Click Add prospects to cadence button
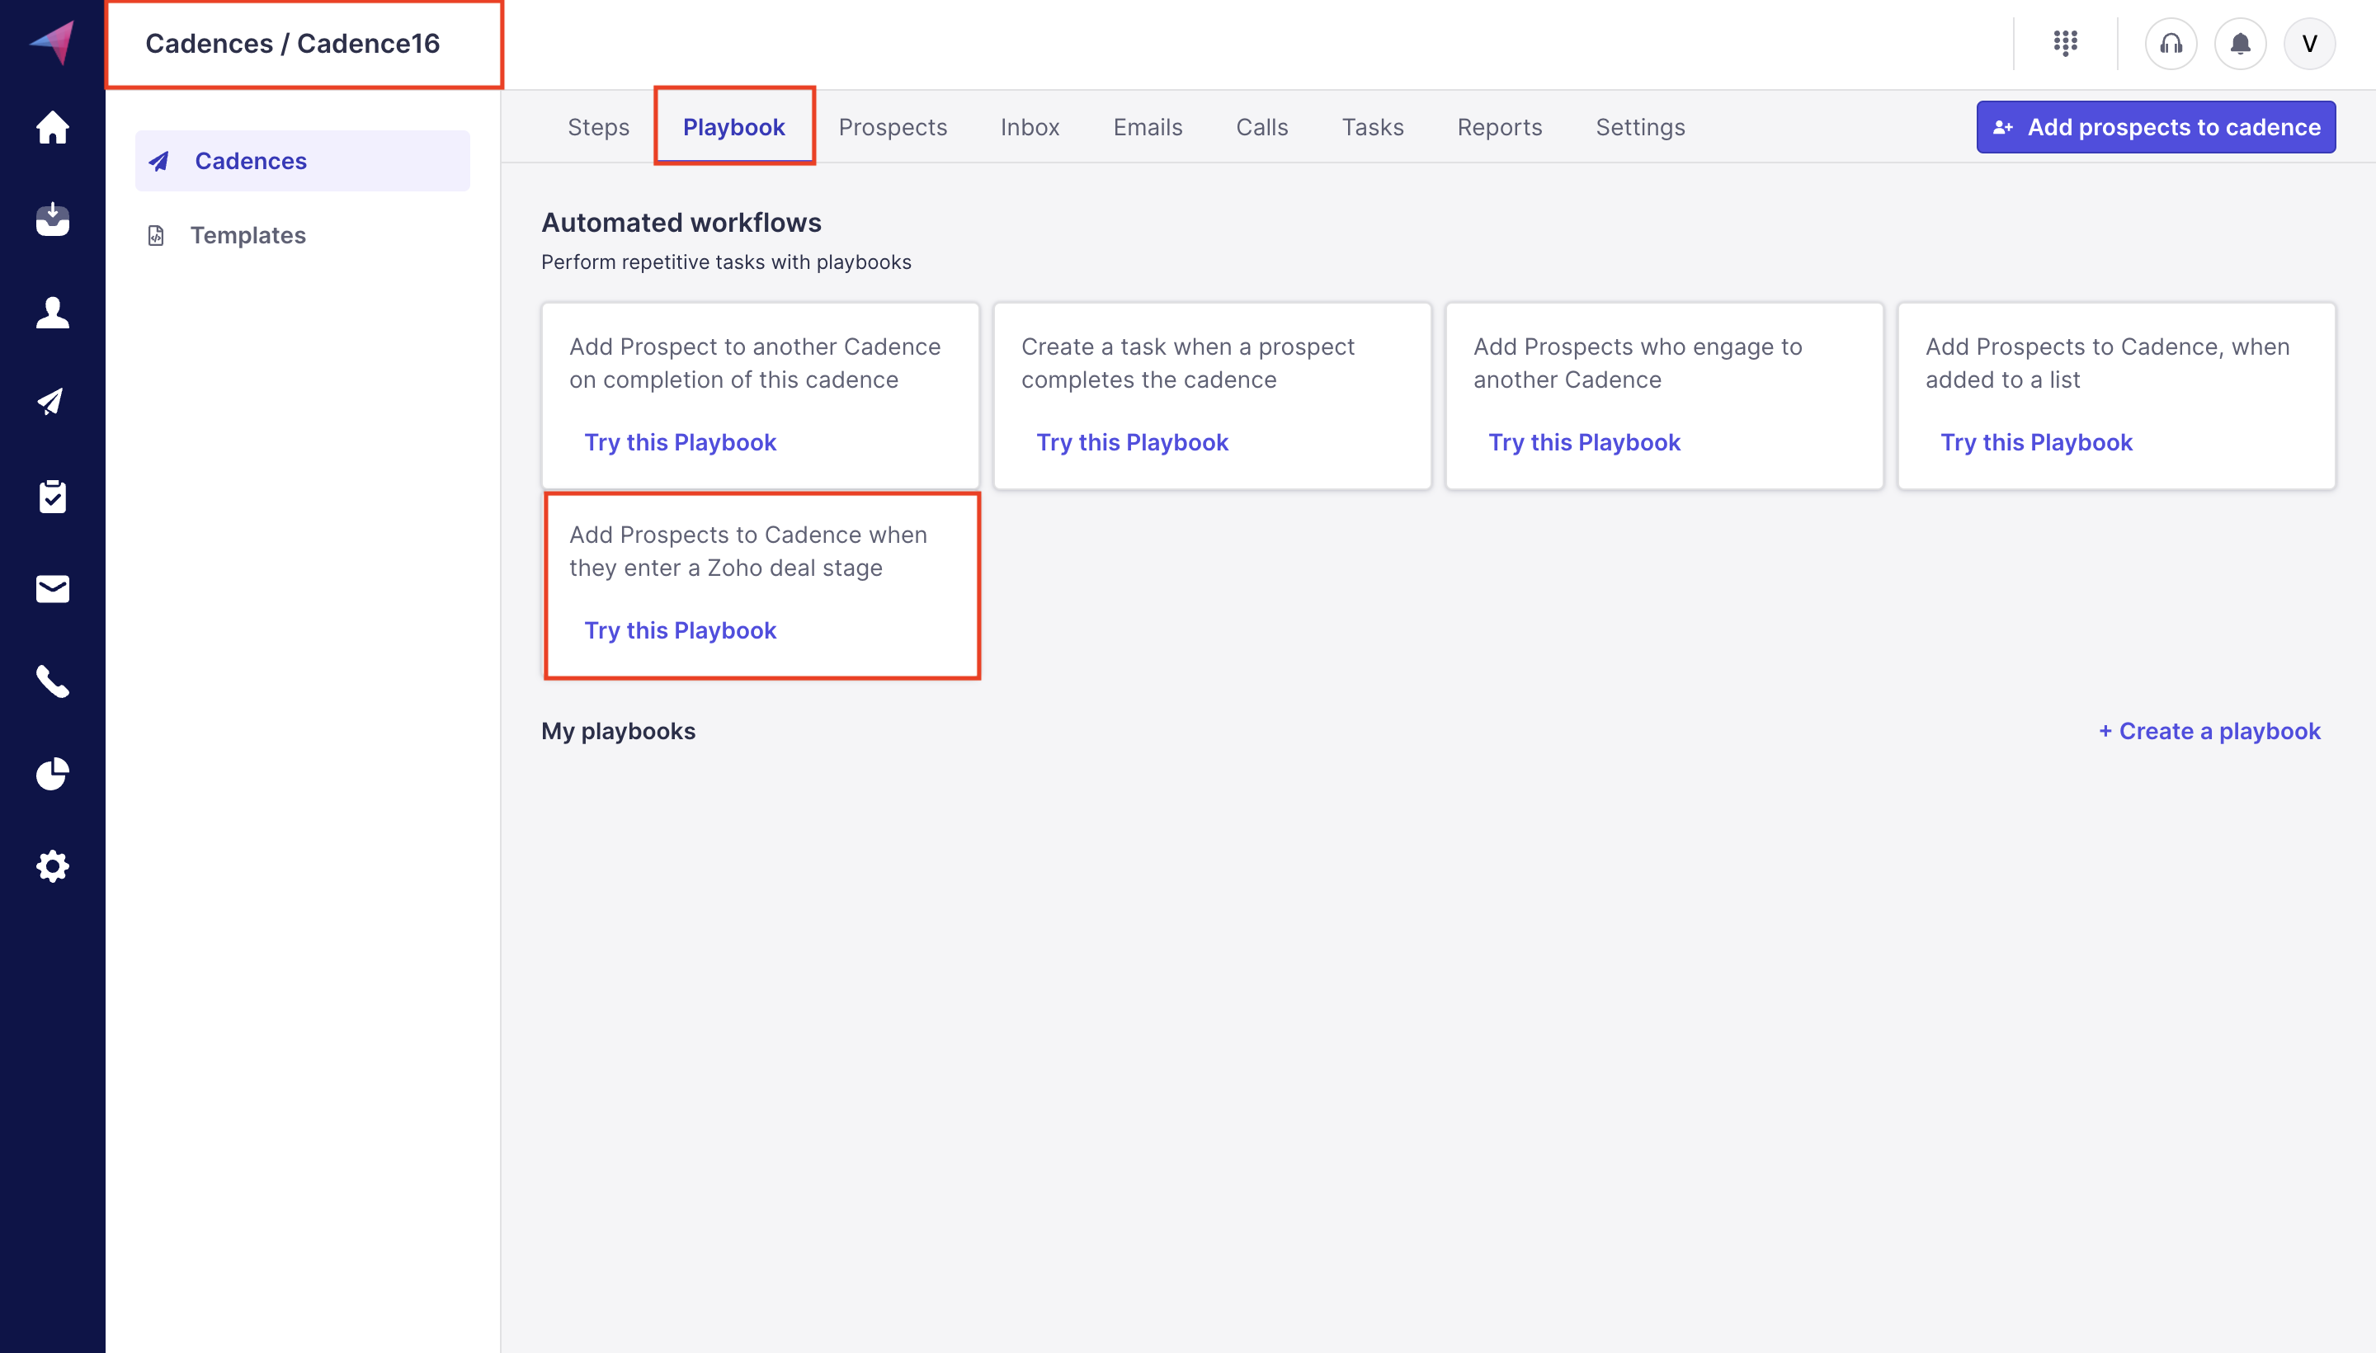 click(x=2155, y=127)
